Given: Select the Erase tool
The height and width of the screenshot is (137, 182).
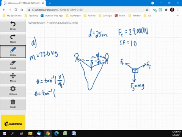Looking at the screenshot, I should 13,65.
